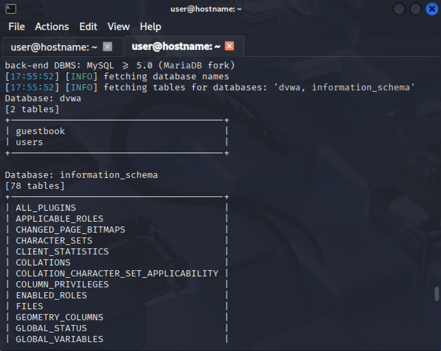Click the FILES row
Image resolution: width=441 pixels, height=351 pixels.
click(116, 306)
